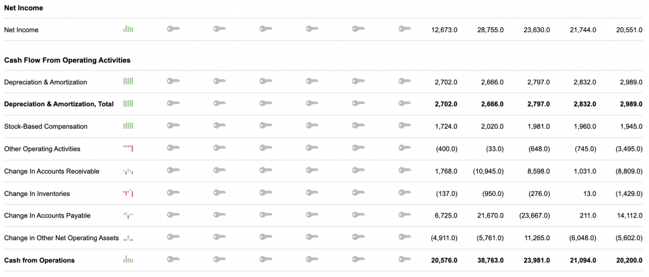Open the Change in Other Net Operating Assets sparkline
The width and height of the screenshot is (649, 277).
pos(128,238)
